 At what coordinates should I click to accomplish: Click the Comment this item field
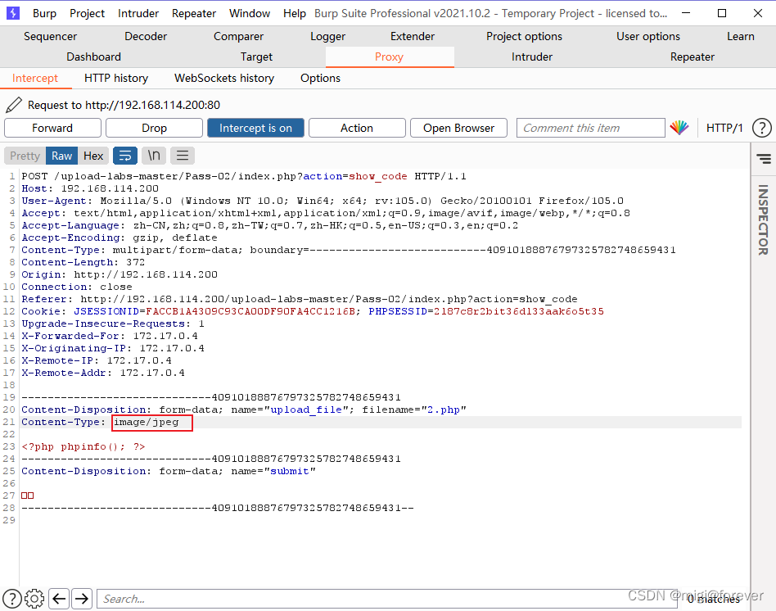(x=590, y=128)
